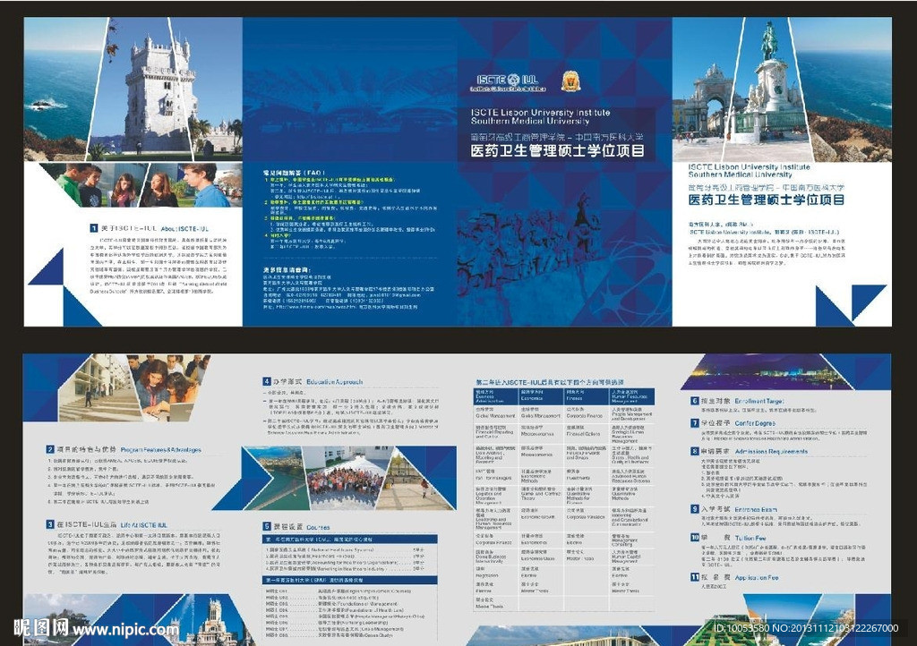Click 'Tuition Fee' heading

750,538
